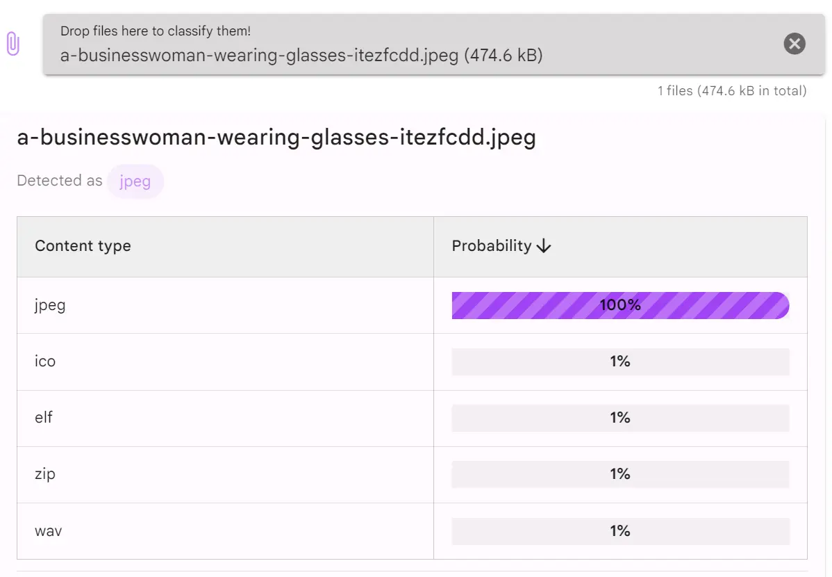
Task: Click the "Content type" column header
Action: 83,246
